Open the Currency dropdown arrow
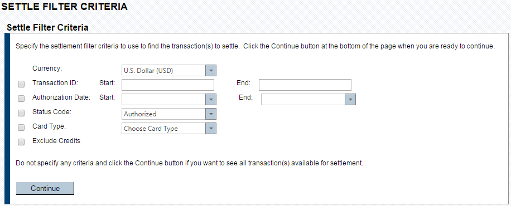Image resolution: width=511 pixels, height=206 pixels. [x=211, y=70]
